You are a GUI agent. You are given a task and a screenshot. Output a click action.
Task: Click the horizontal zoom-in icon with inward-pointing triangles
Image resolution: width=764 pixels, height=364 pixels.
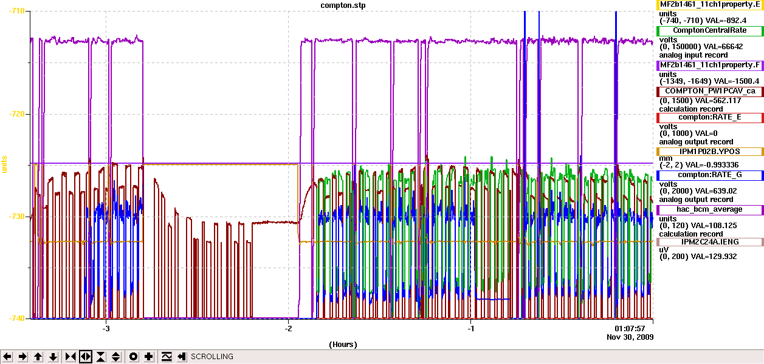coord(71,357)
